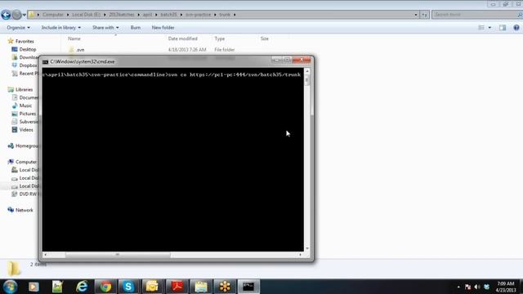Sort by the Date modified column

pyautogui.click(x=183, y=38)
